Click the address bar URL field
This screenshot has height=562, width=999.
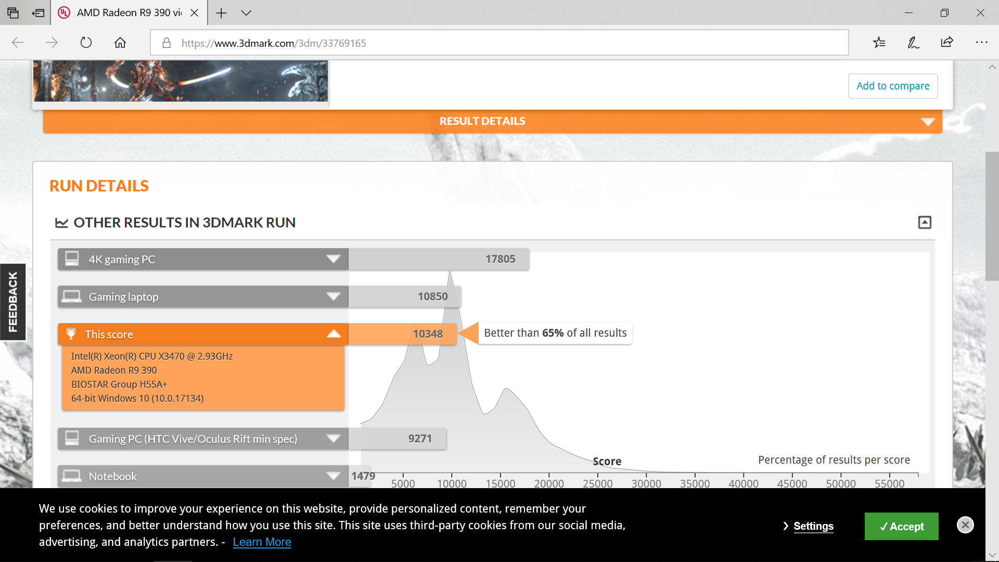click(x=499, y=43)
